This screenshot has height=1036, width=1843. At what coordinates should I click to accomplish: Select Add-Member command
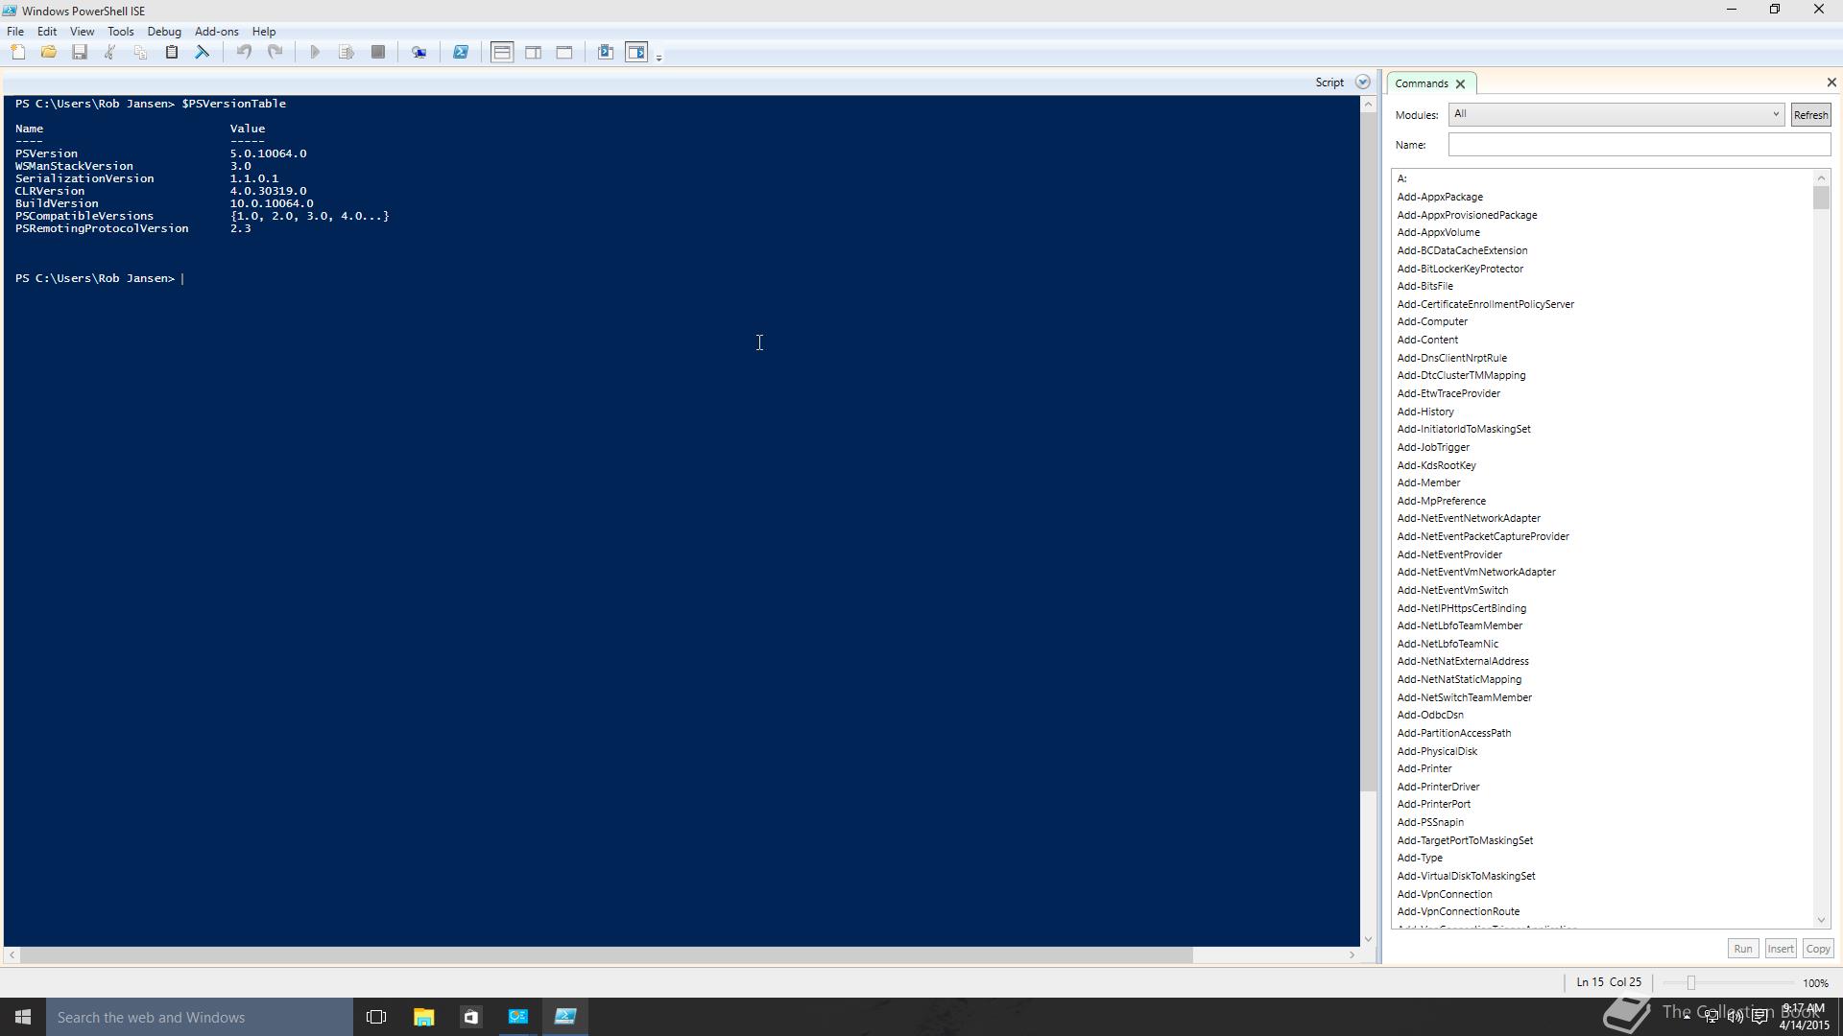click(1428, 483)
